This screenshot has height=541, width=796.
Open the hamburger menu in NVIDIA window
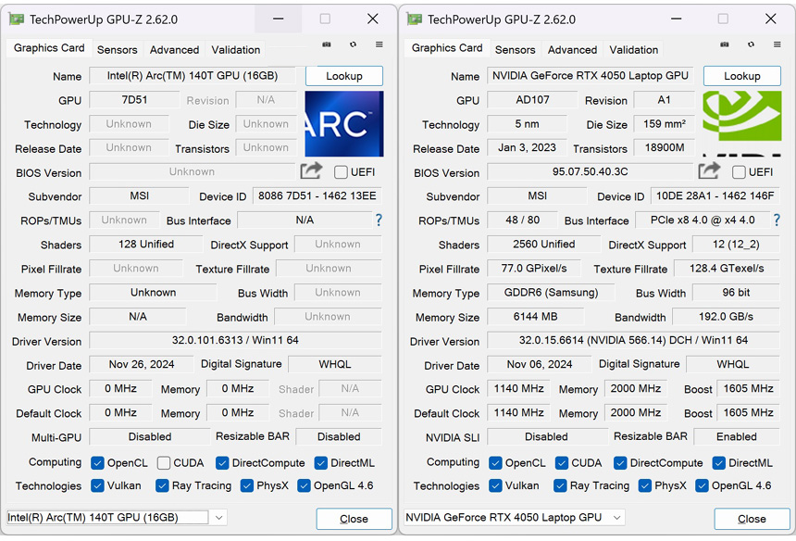[777, 44]
